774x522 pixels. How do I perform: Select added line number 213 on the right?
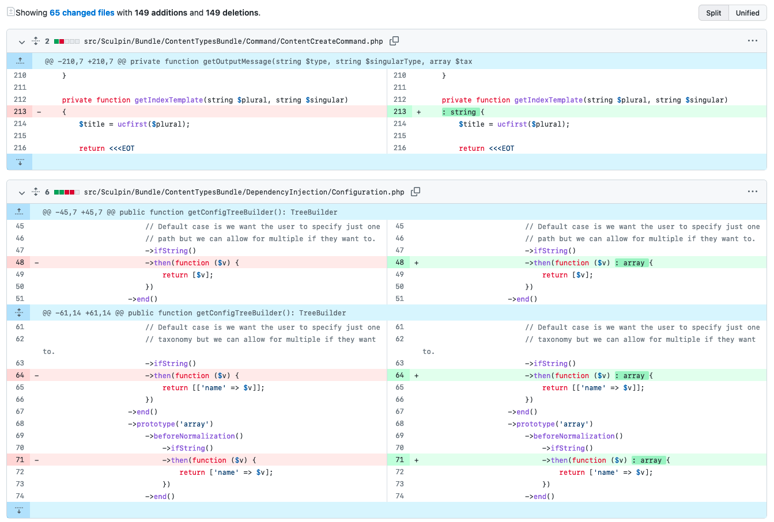point(399,112)
